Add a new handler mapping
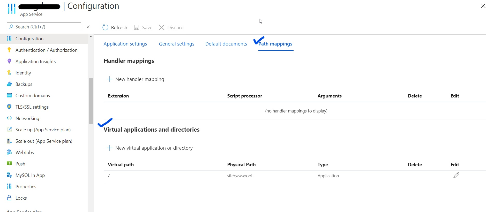 [x=135, y=79]
